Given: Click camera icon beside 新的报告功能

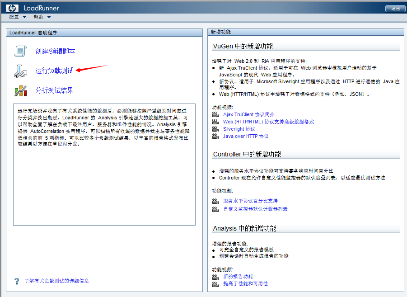Looking at the screenshot, I should 215,277.
